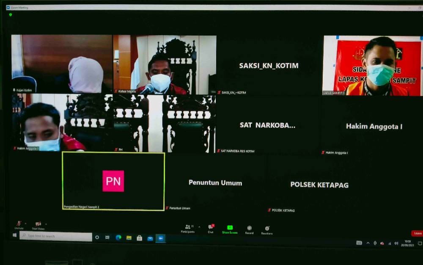Click the green Share Screen icon
The width and height of the screenshot is (423, 265).
230,227
